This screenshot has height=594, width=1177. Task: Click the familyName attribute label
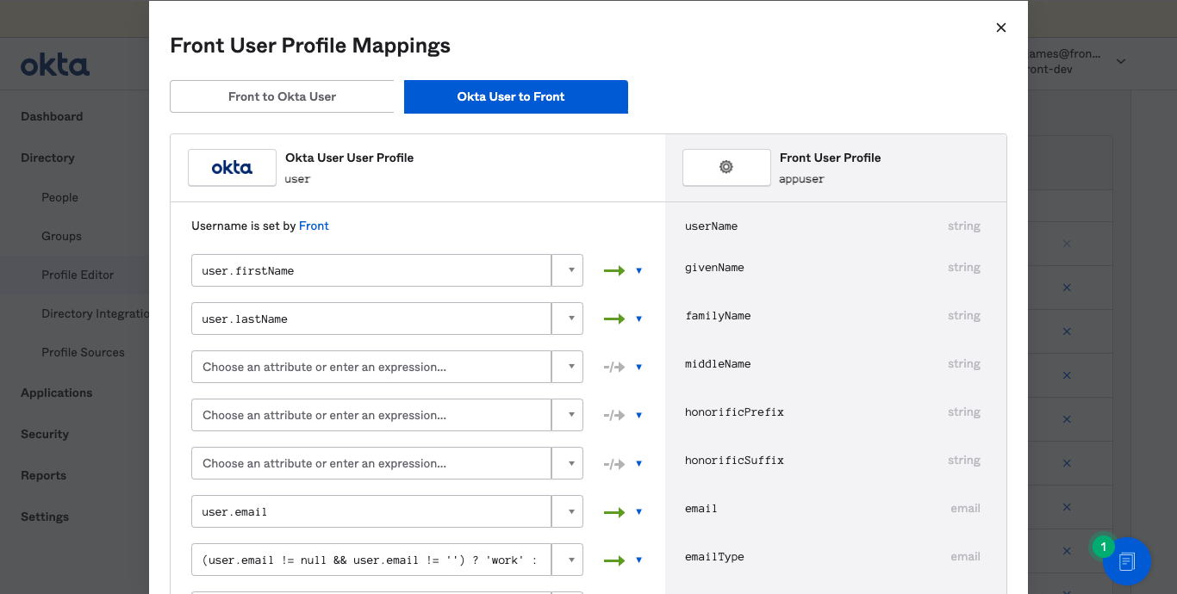[718, 315]
